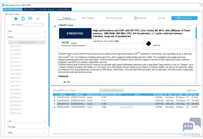Click the Datasheet document icon
Image resolution: width=203 pixels, height=139 pixels.
coord(135,18)
